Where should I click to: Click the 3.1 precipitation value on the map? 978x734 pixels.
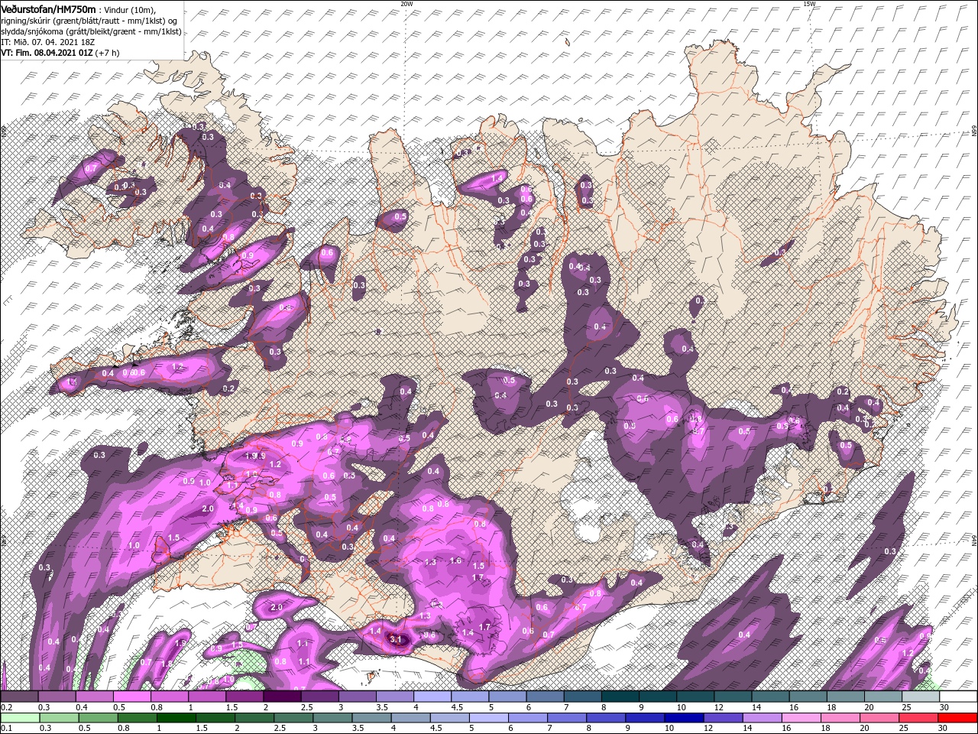[x=395, y=638]
